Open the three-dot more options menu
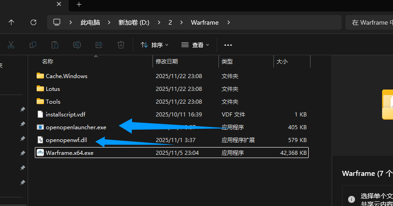Viewport: 393px width, 206px height. (228, 45)
